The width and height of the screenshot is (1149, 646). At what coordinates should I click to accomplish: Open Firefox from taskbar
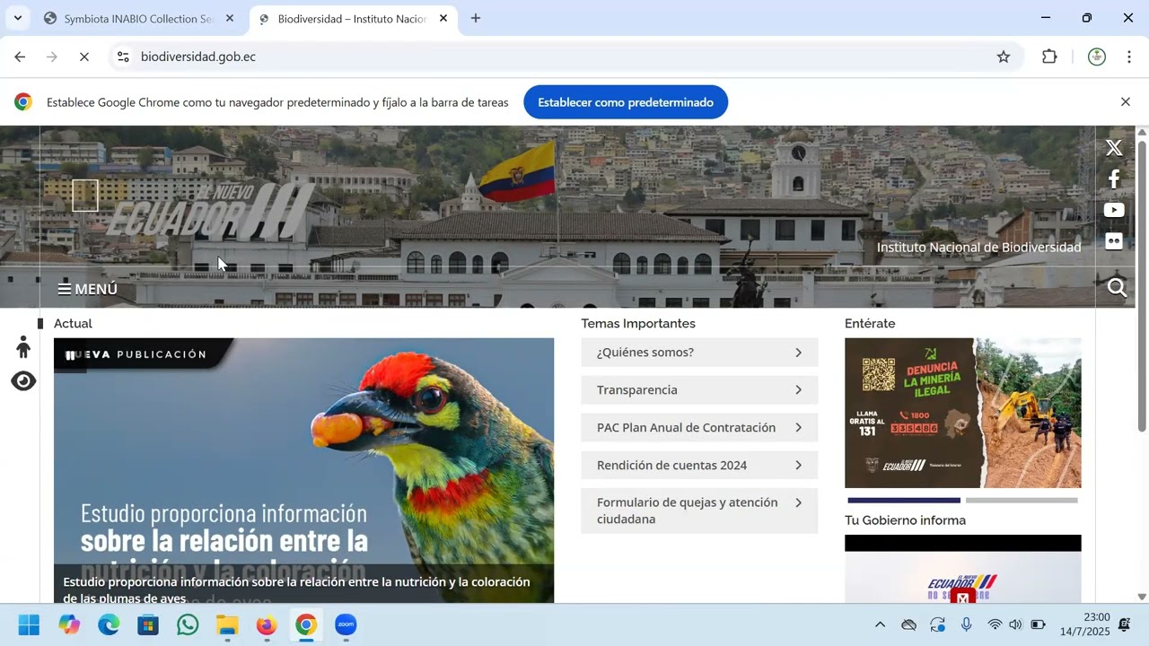click(267, 624)
